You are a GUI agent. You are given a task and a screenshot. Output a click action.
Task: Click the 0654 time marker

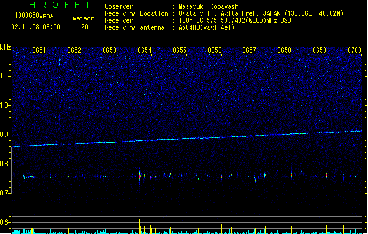point(145,50)
